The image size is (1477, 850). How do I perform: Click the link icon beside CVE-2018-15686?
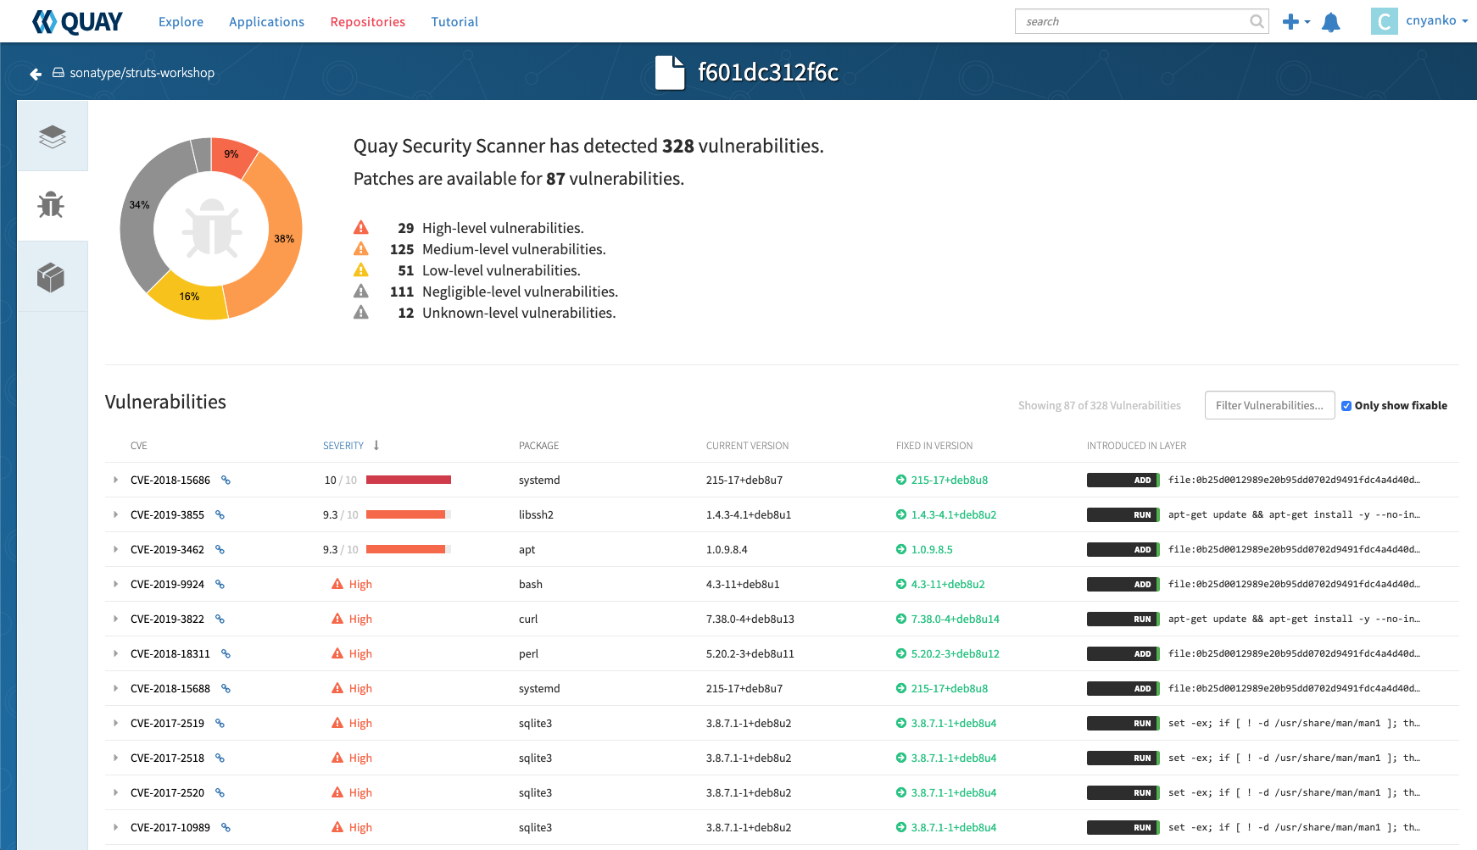(x=226, y=480)
